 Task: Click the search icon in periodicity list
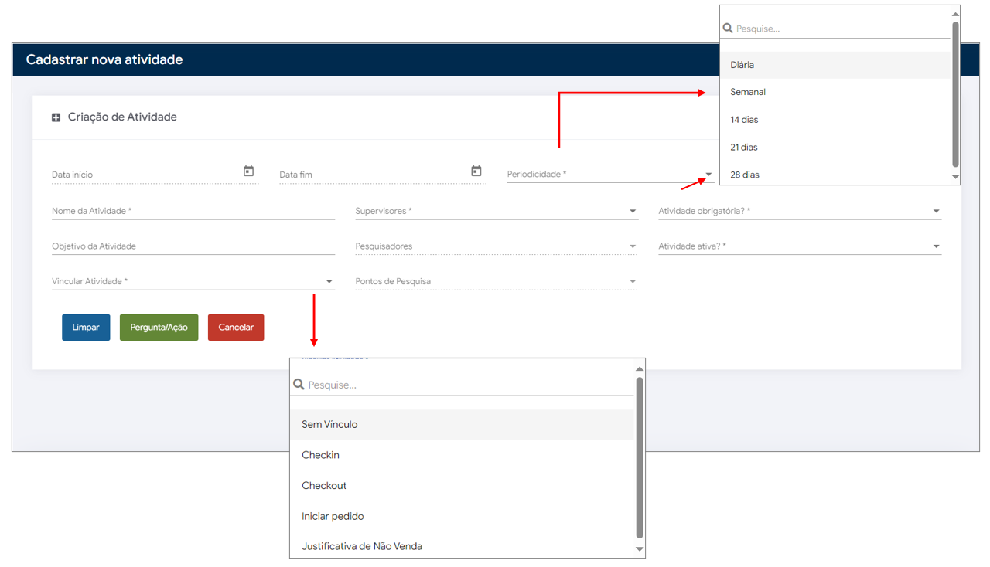(x=728, y=29)
